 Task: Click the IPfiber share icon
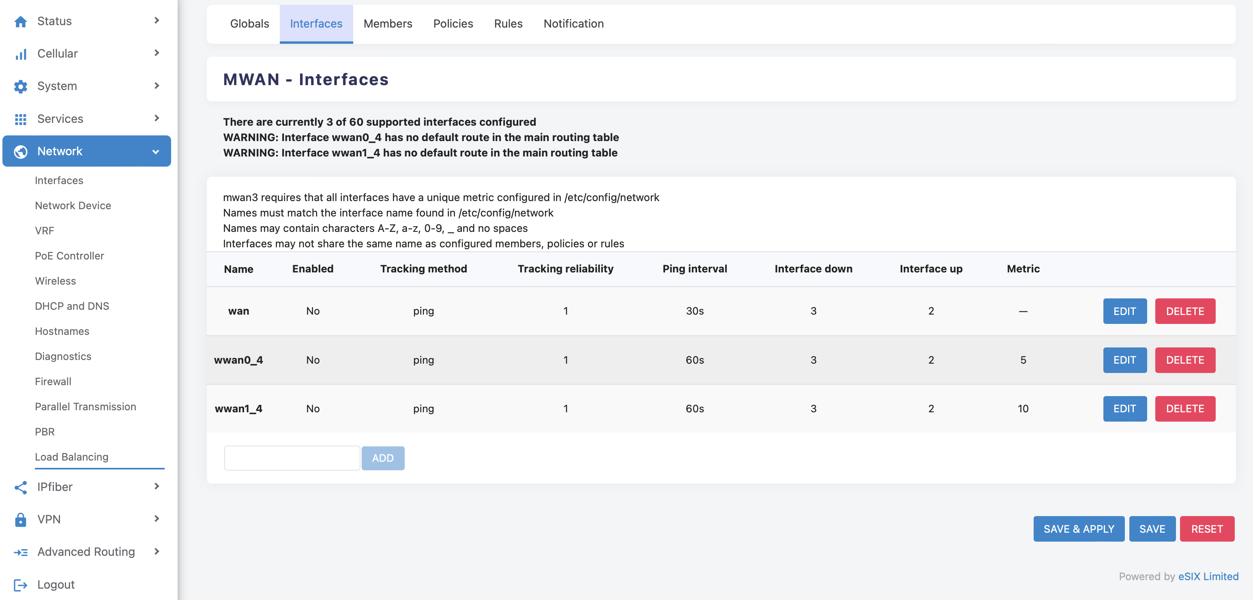click(20, 487)
